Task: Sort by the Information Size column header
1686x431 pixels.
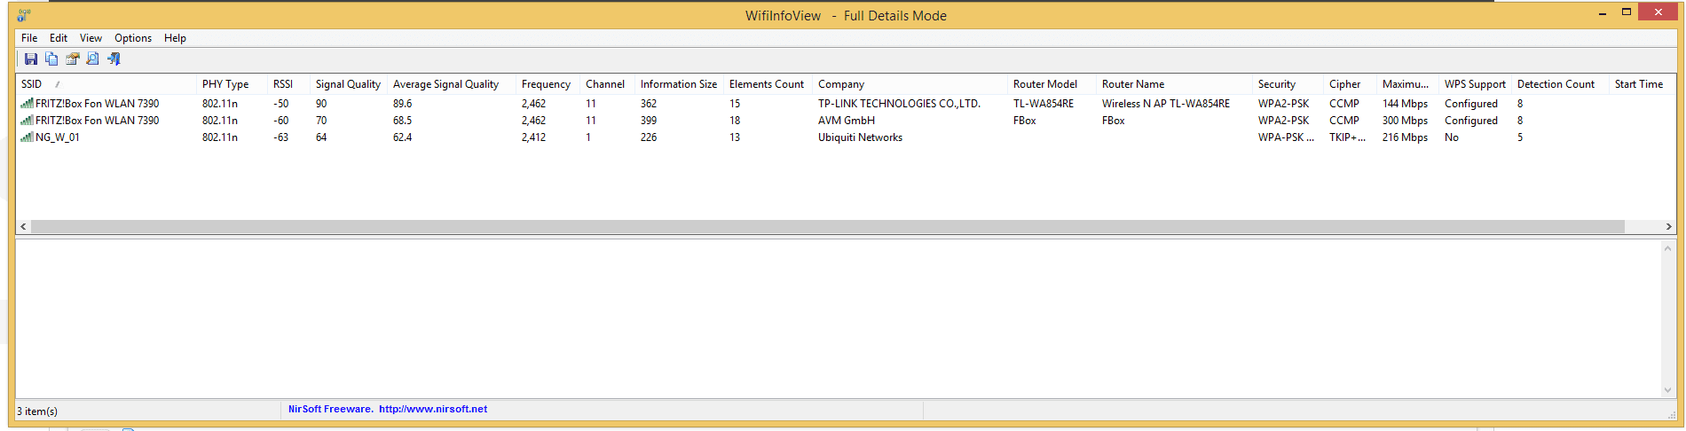Action: (679, 84)
